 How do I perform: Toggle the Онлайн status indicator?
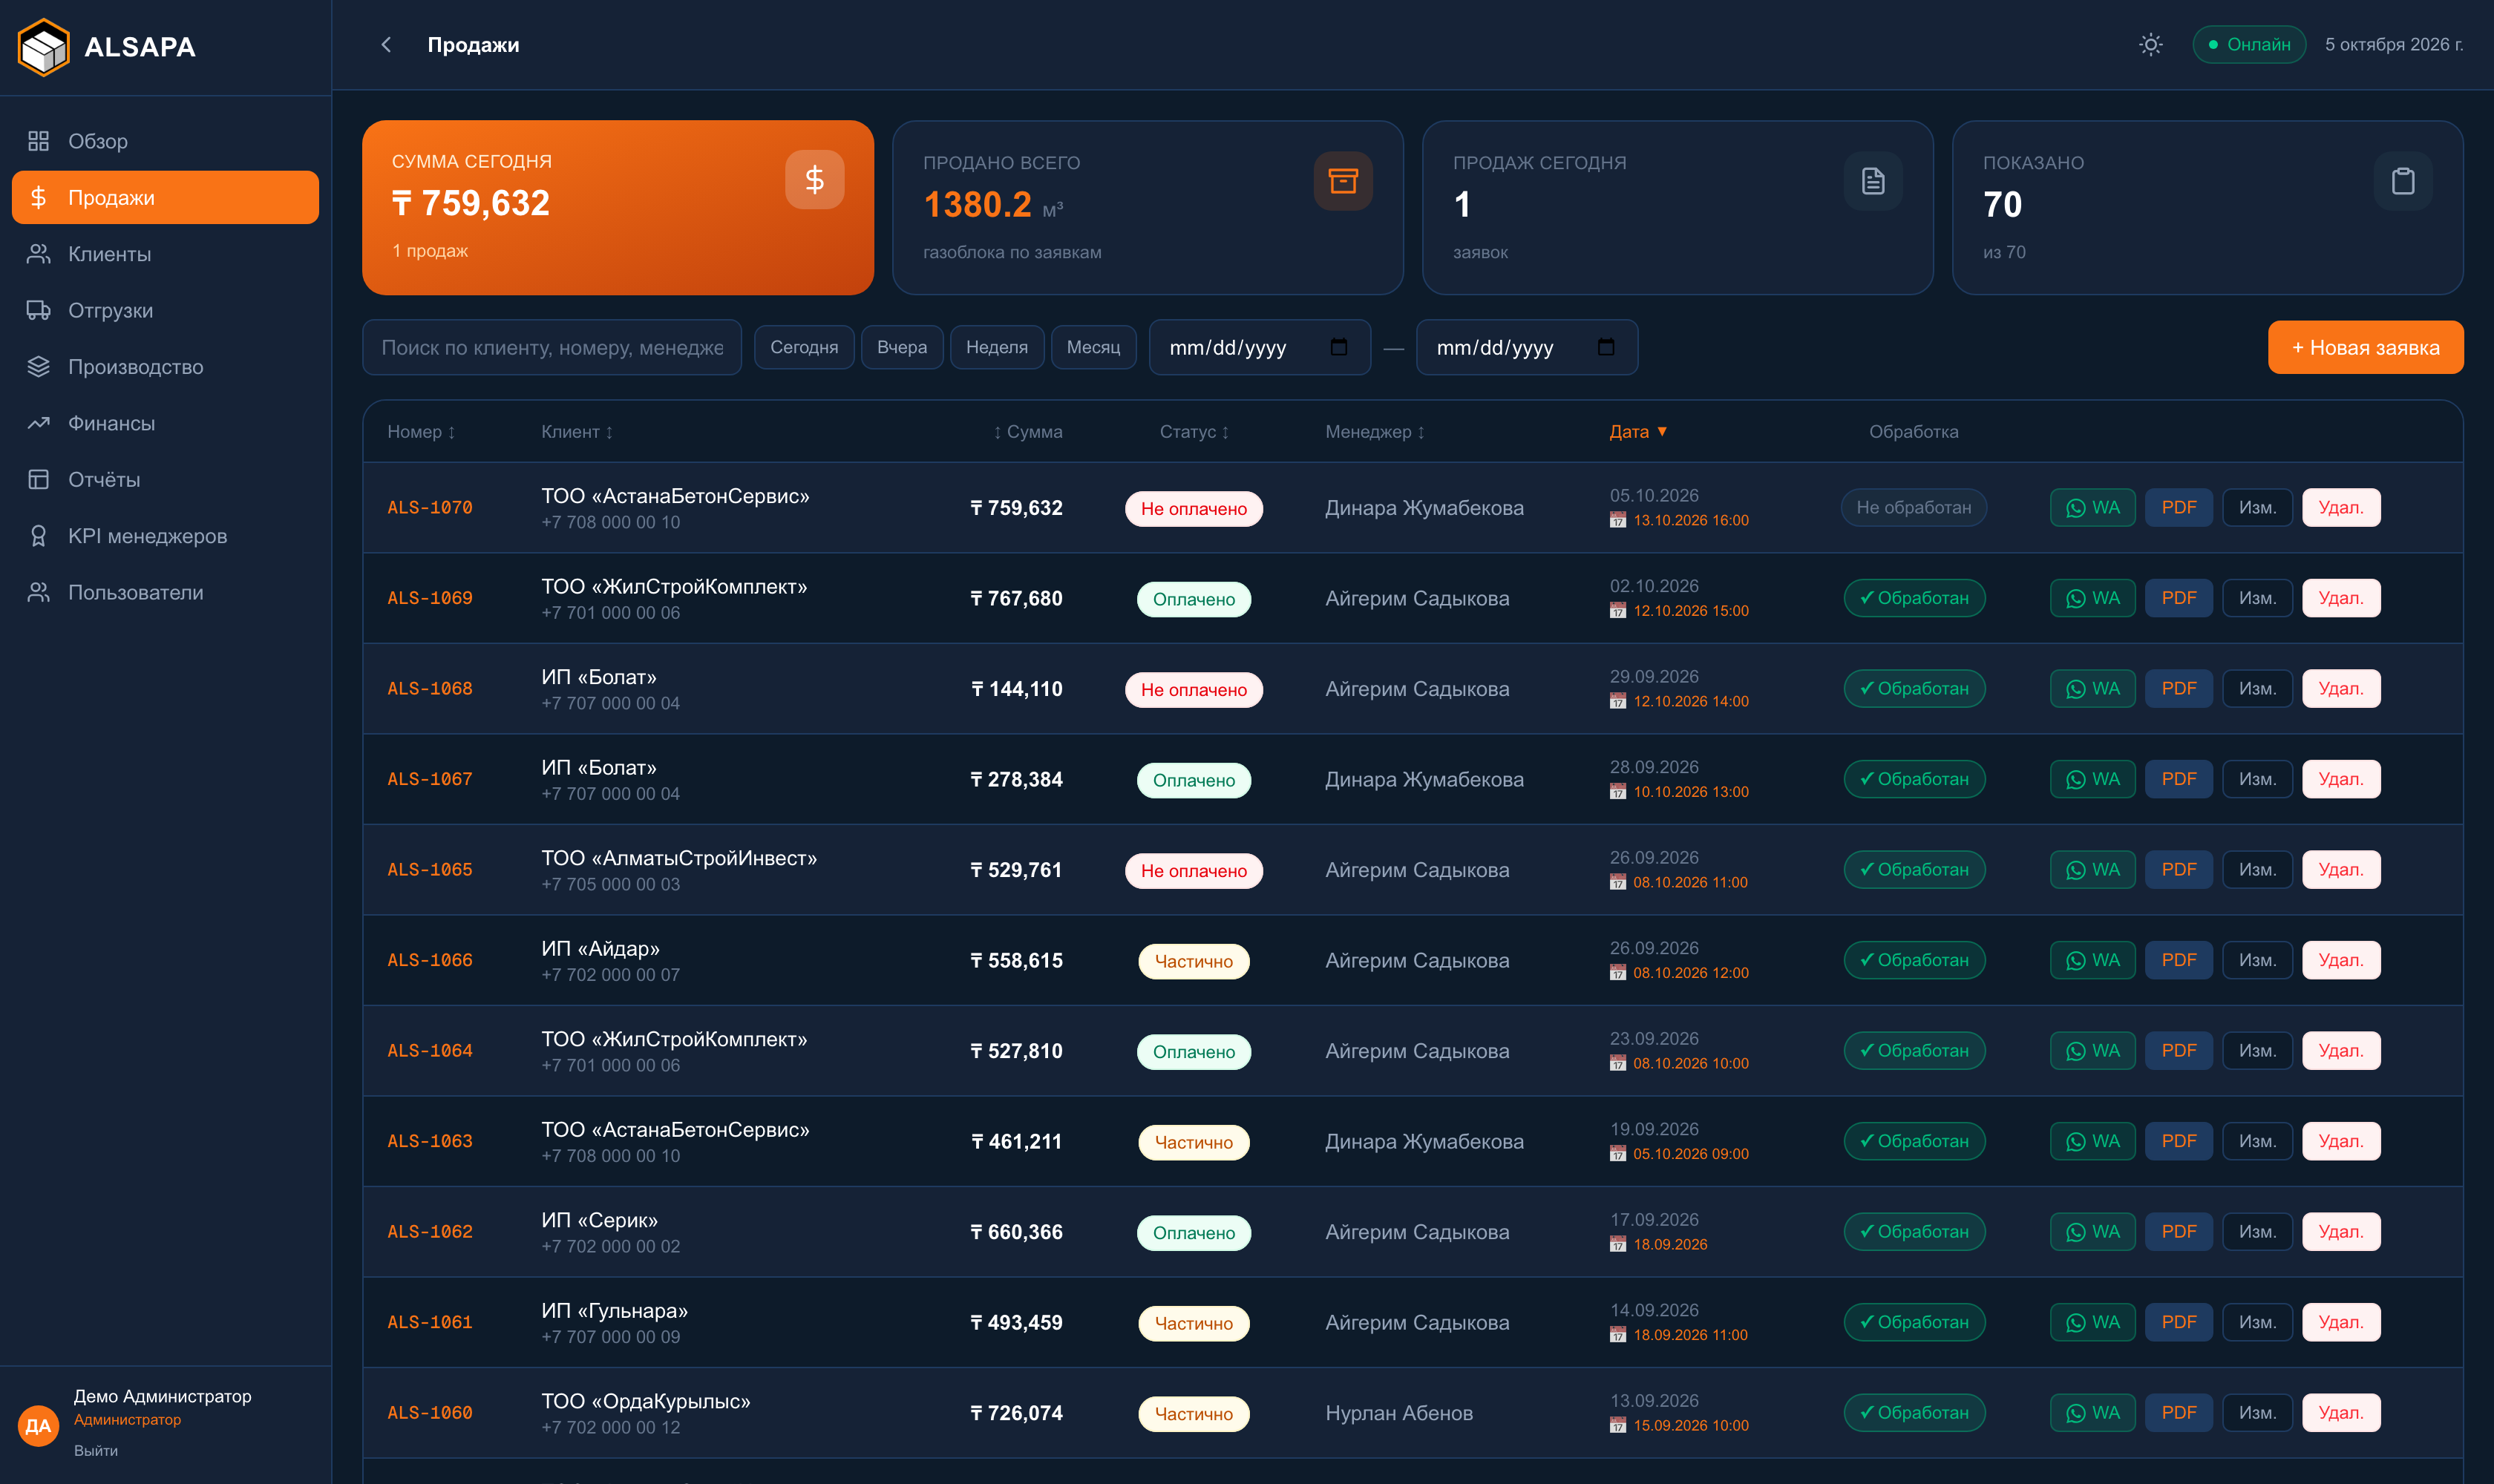[2249, 45]
